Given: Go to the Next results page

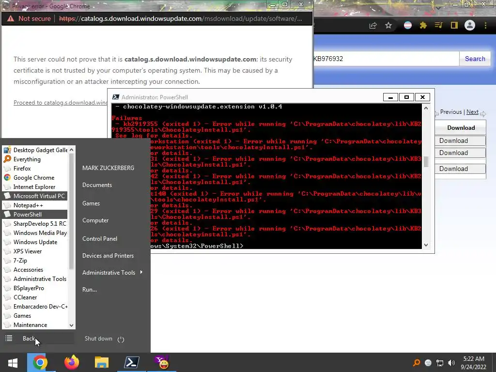Looking at the screenshot, I should click(x=472, y=112).
